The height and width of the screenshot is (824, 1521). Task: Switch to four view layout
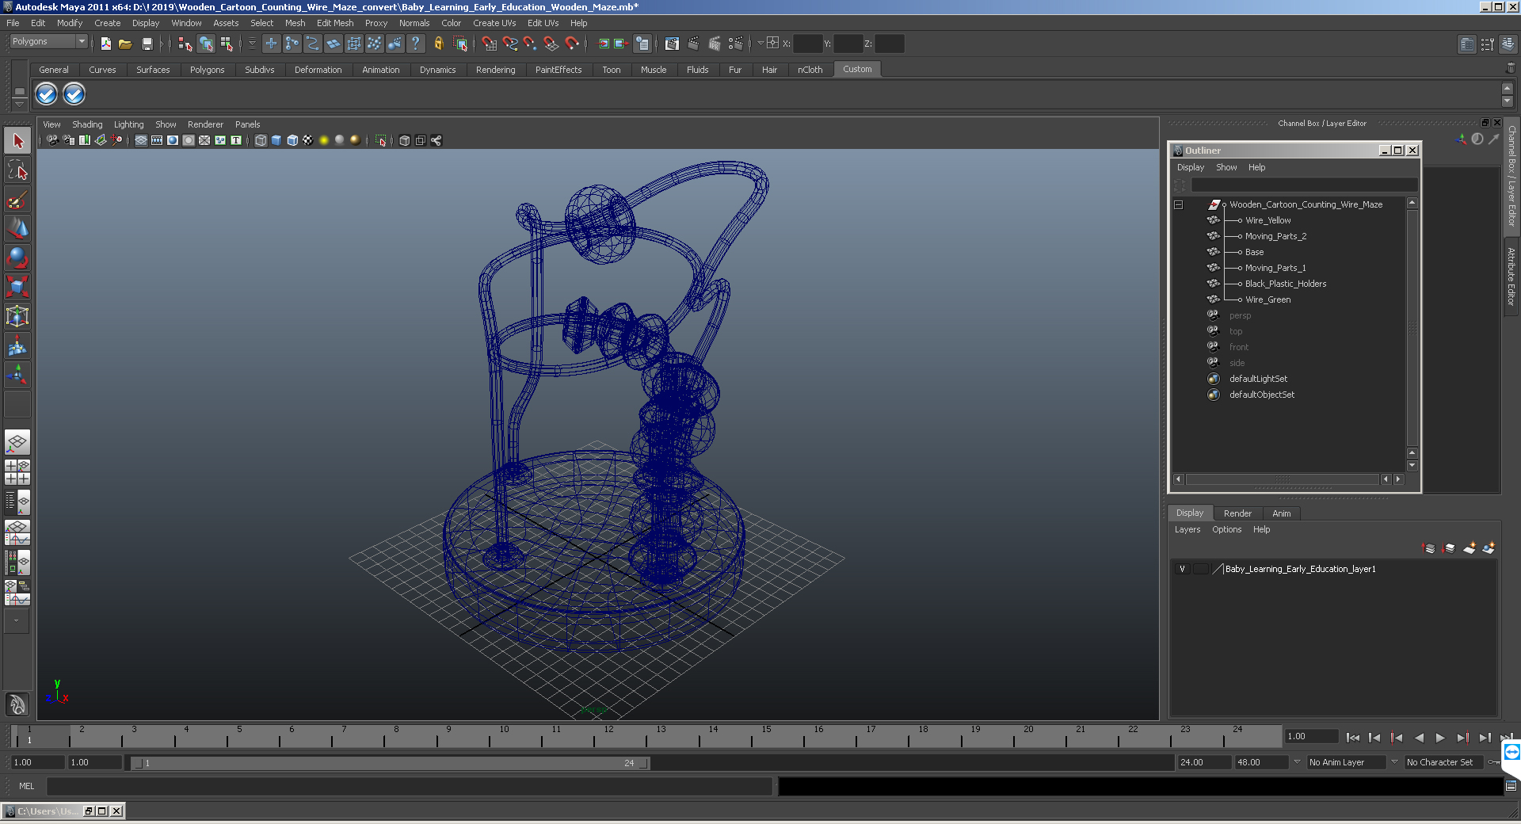pyautogui.click(x=17, y=472)
